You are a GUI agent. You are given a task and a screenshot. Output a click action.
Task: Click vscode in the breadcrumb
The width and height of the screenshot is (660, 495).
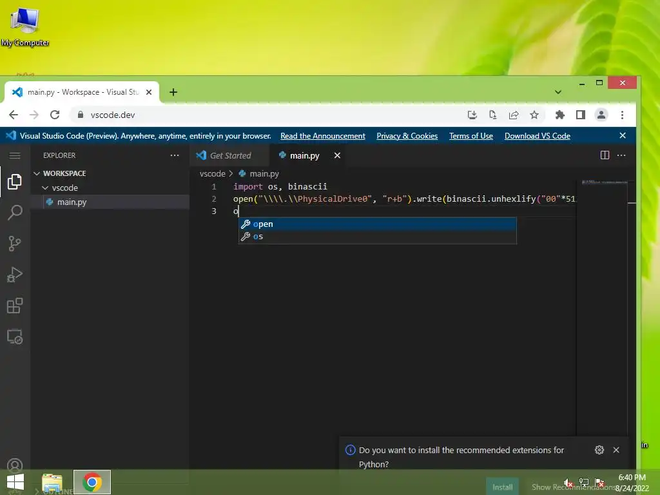[213, 173]
